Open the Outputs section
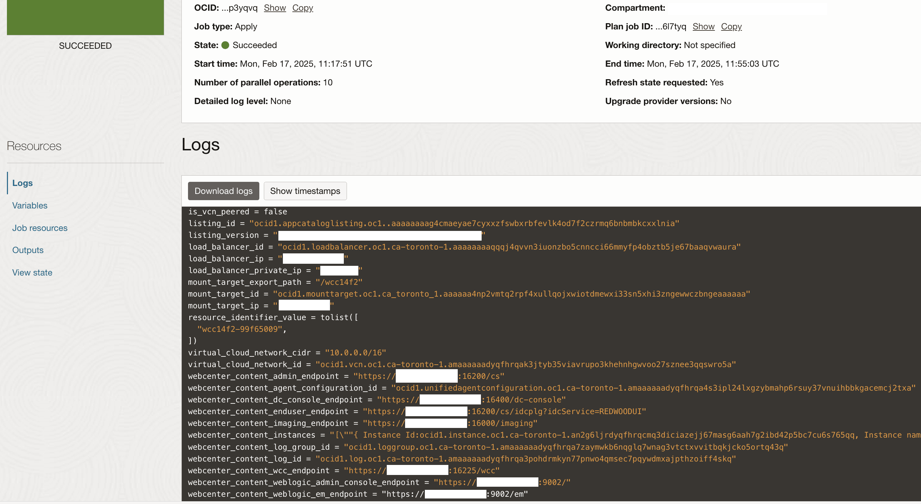 point(28,250)
